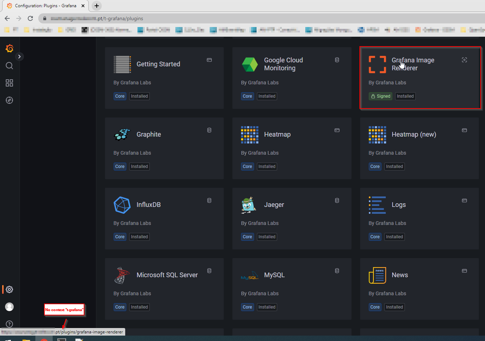The image size is (485, 341).
Task: Open the user profile avatar icon
Action: click(9, 306)
